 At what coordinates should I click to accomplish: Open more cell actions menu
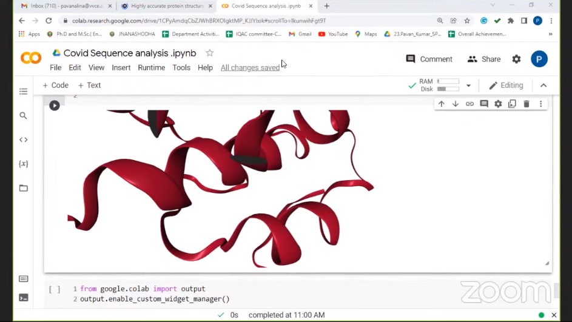pos(540,104)
